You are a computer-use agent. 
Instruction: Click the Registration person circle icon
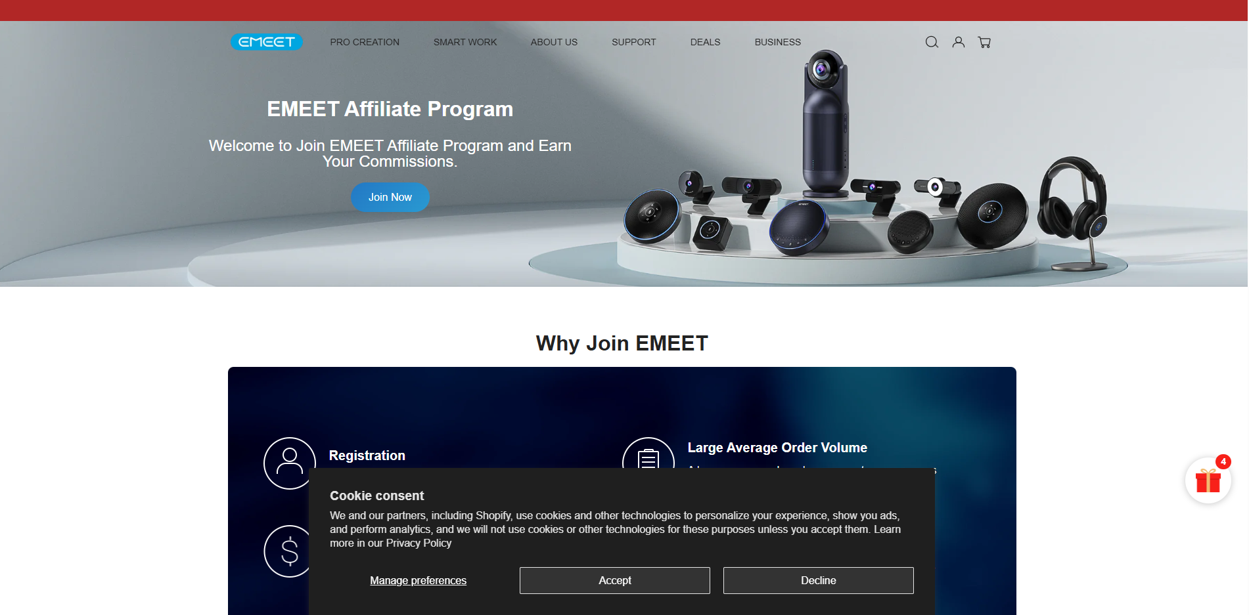[x=290, y=463]
